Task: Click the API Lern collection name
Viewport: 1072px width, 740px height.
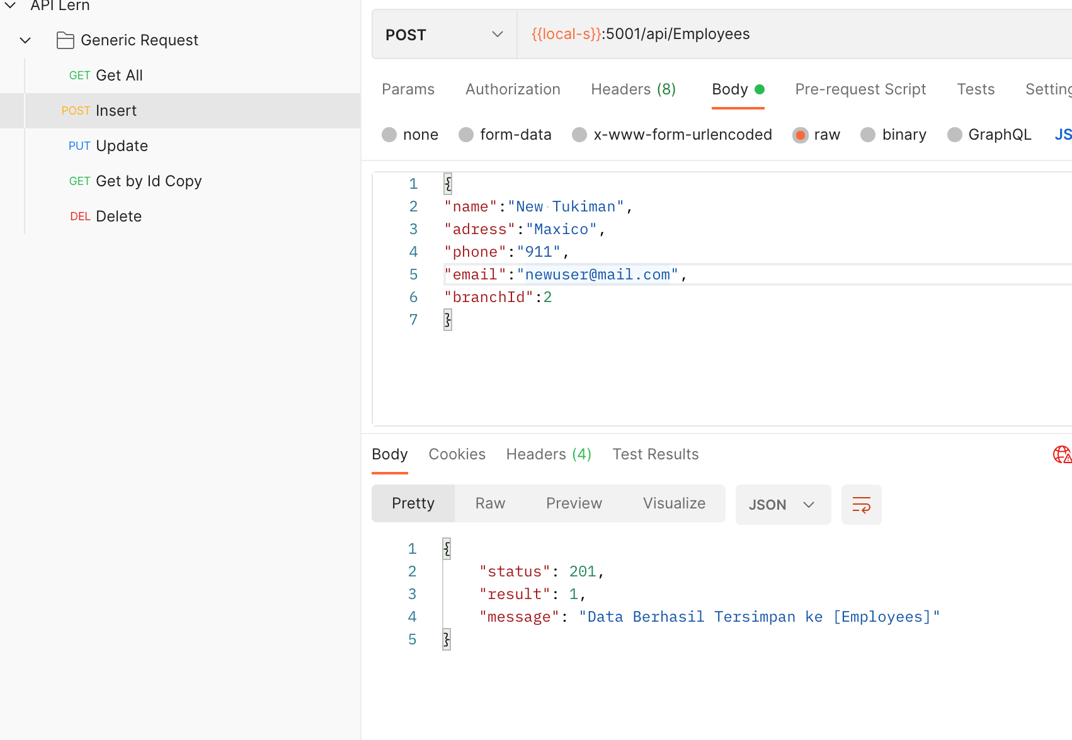Action: [x=60, y=6]
